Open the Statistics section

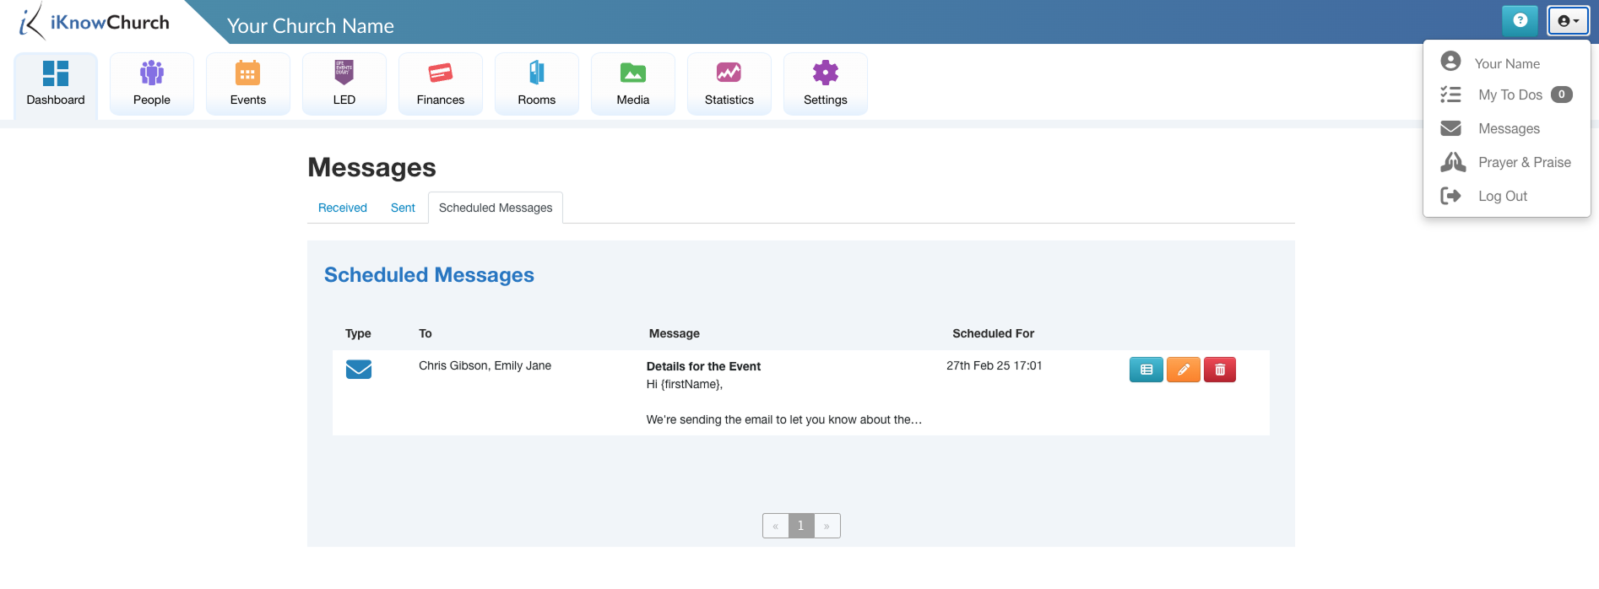[x=729, y=83]
